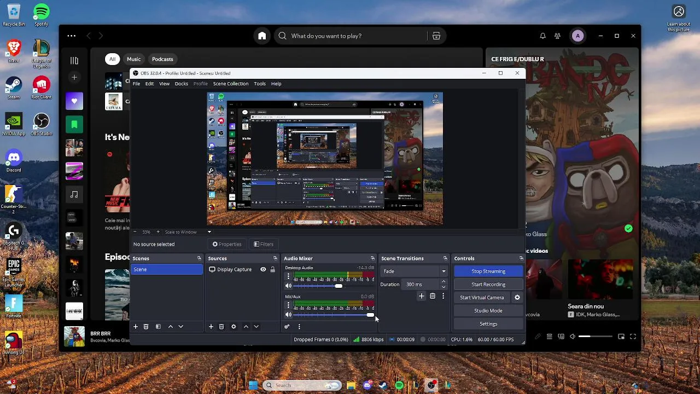
Task: Open scene filters icon in Scenes dock
Action: coord(158,327)
